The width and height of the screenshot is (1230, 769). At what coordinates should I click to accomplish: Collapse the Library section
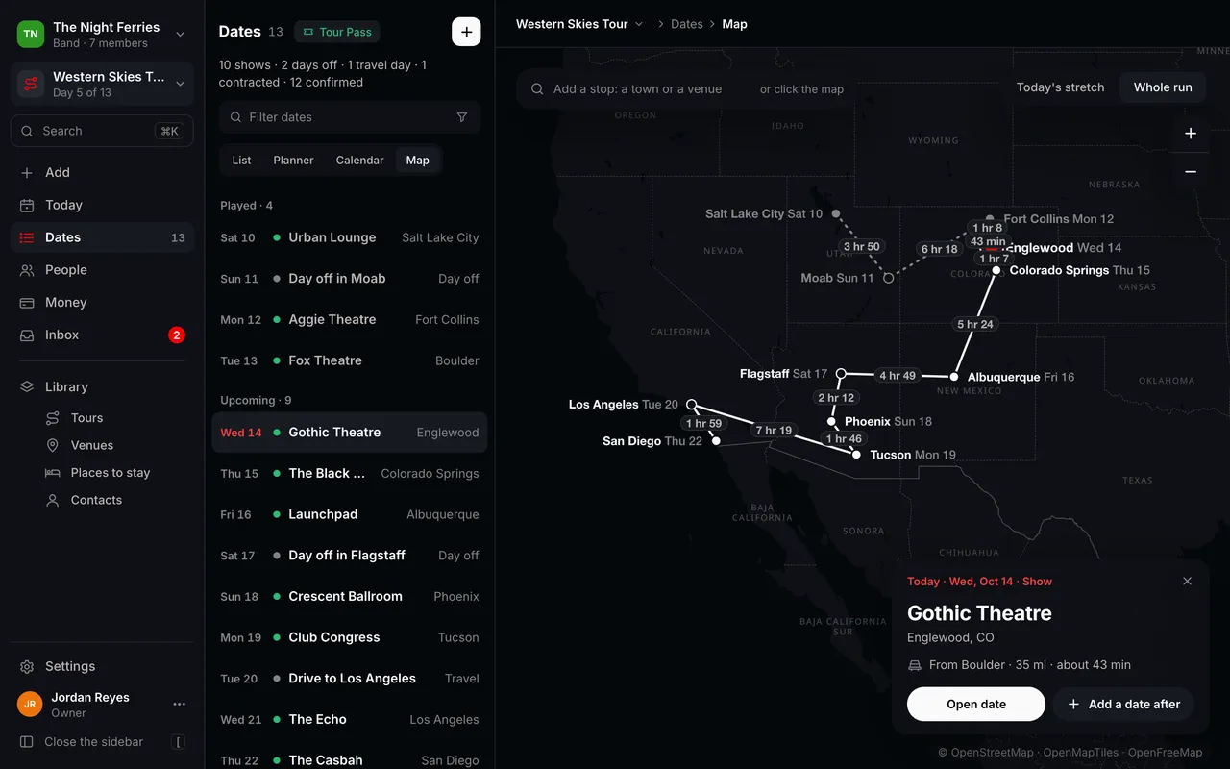pos(102,387)
